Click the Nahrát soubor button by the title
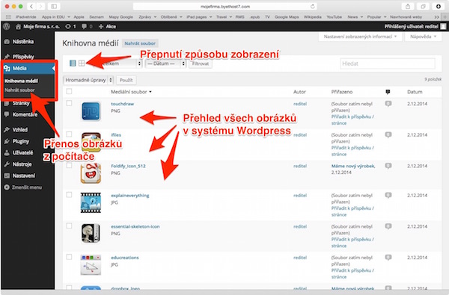The image size is (449, 295). click(x=140, y=43)
